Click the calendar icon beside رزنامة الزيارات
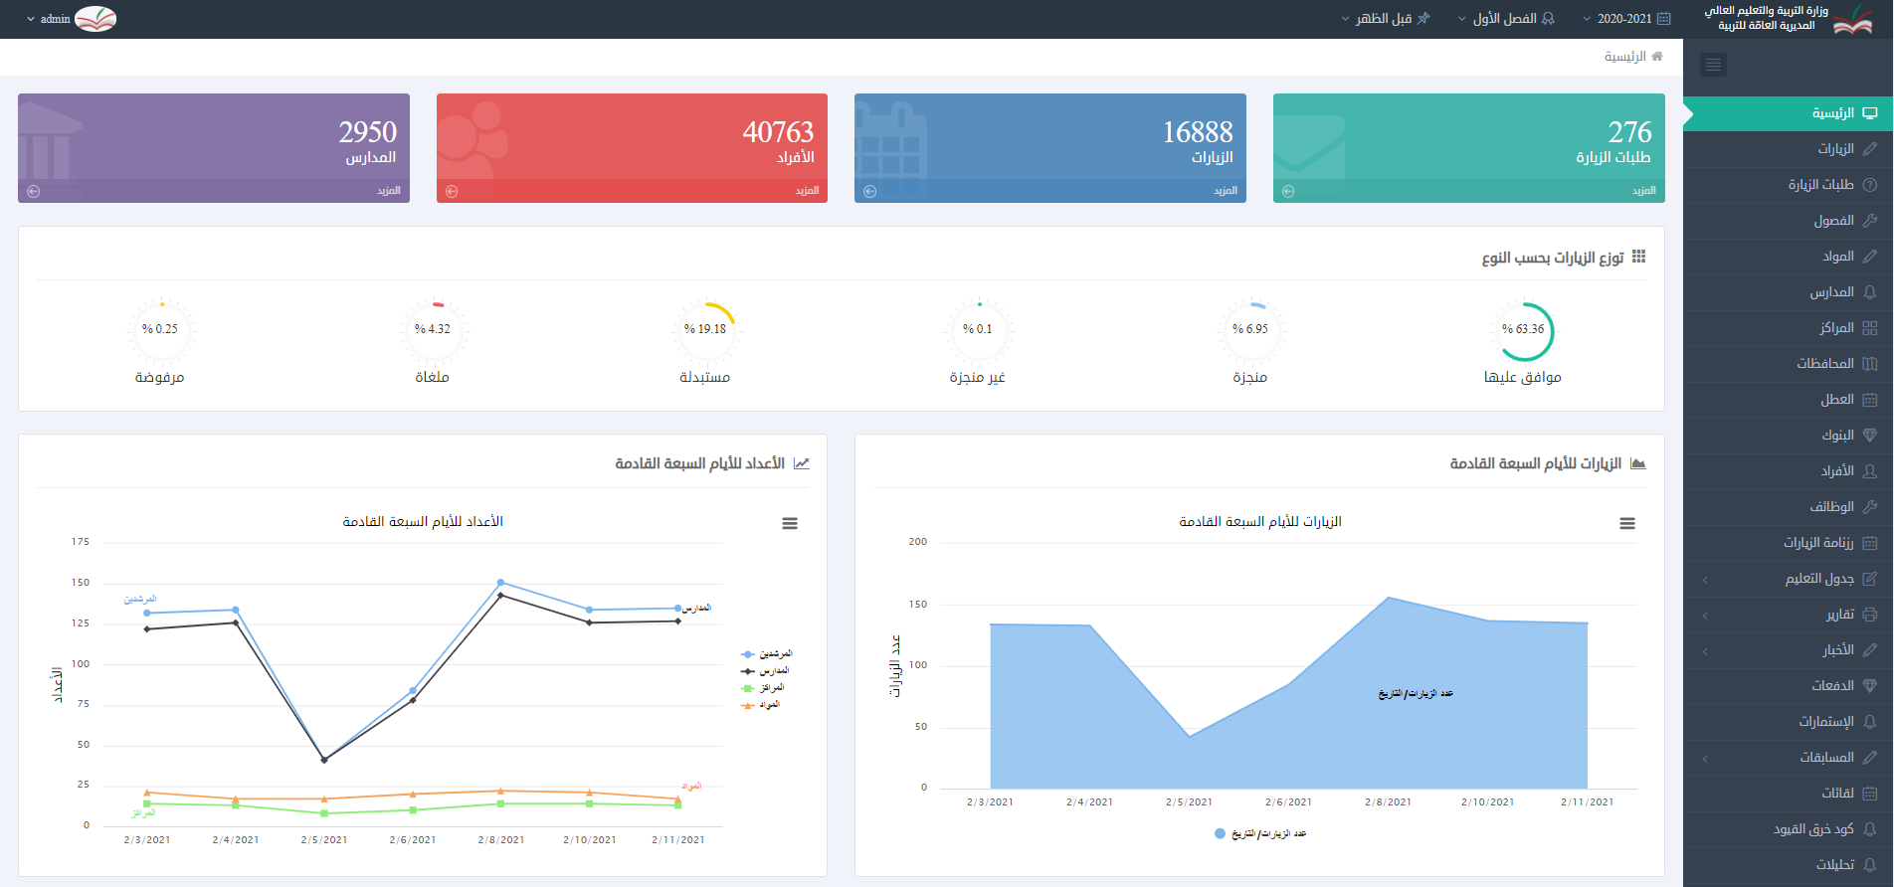This screenshot has height=887, width=1894. coord(1870,543)
